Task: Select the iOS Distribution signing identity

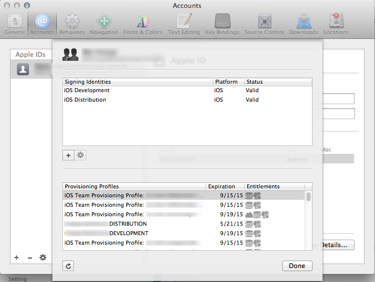Action: [187, 100]
